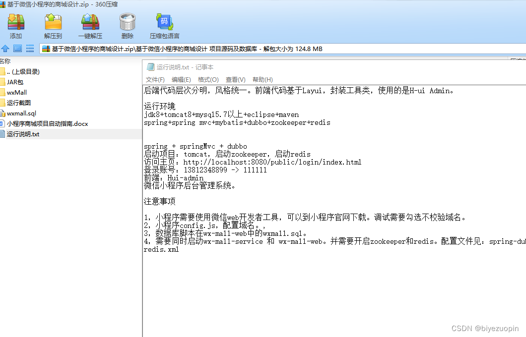Select the wxMall folder icon
Viewport: 526px width, 337px height.
click(2, 93)
